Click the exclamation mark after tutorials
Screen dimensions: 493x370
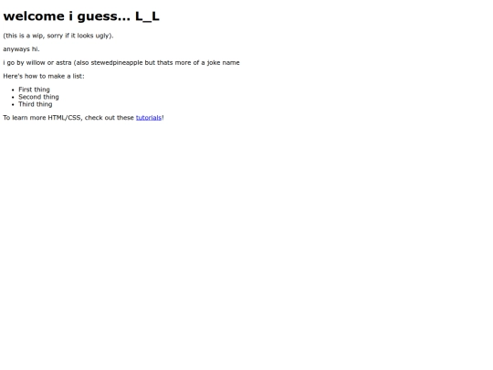163,118
